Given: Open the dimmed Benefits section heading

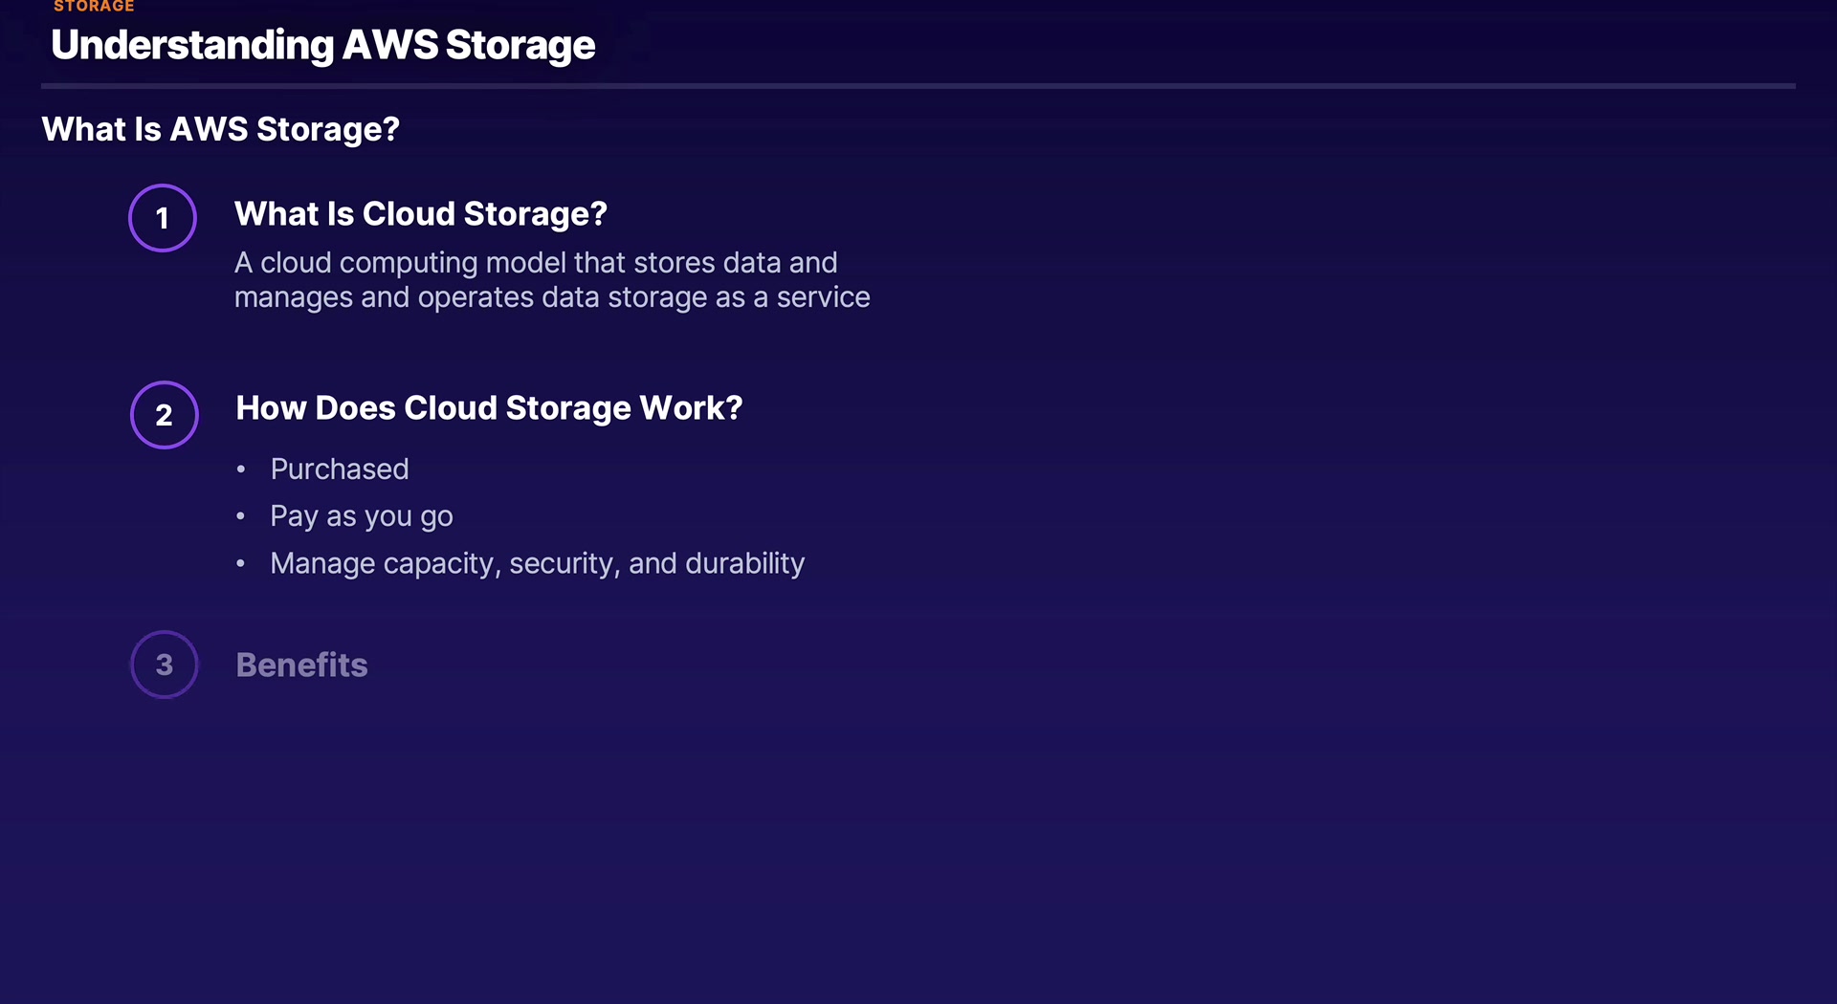Looking at the screenshot, I should [x=301, y=665].
